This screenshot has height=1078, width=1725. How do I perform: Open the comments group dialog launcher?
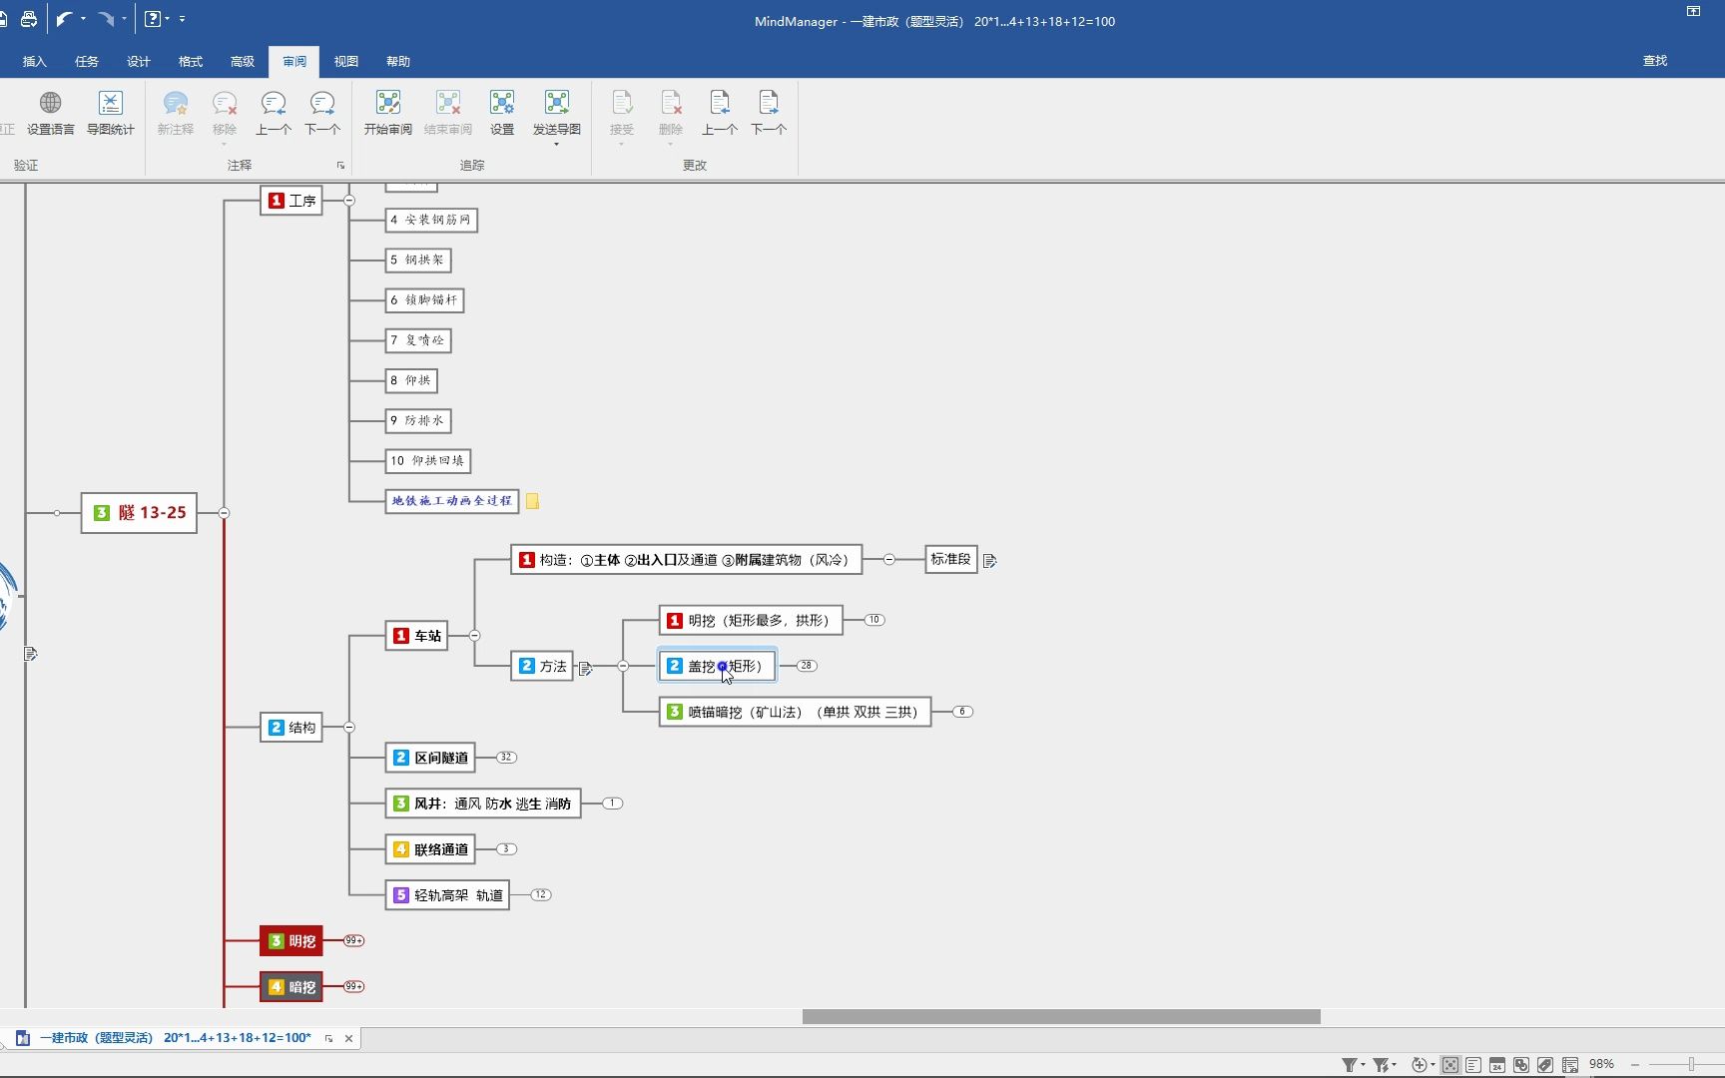pos(340,166)
